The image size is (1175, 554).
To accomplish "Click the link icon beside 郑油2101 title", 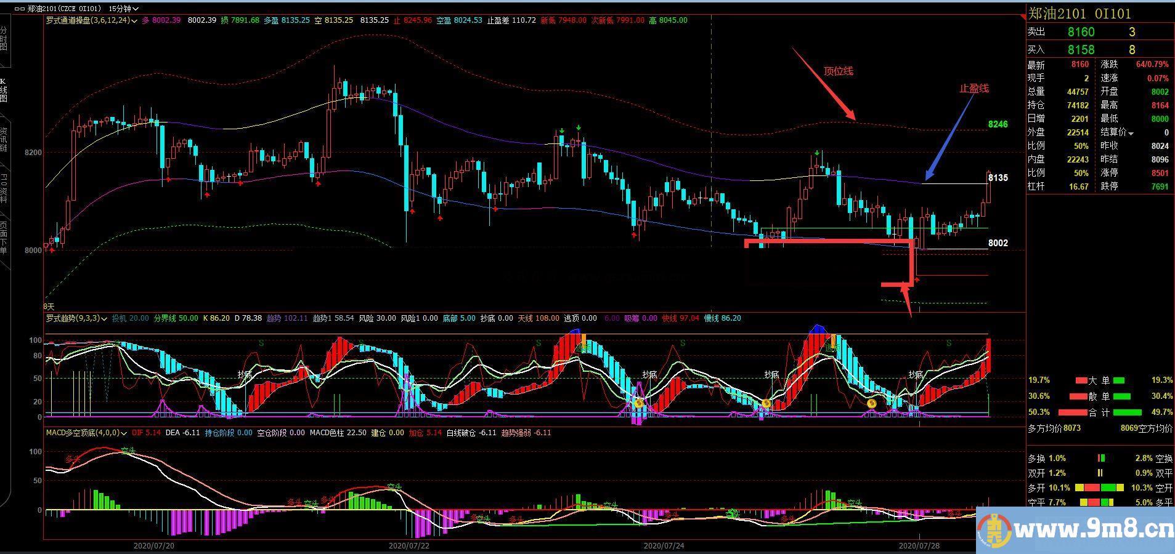I will pyautogui.click(x=20, y=9).
